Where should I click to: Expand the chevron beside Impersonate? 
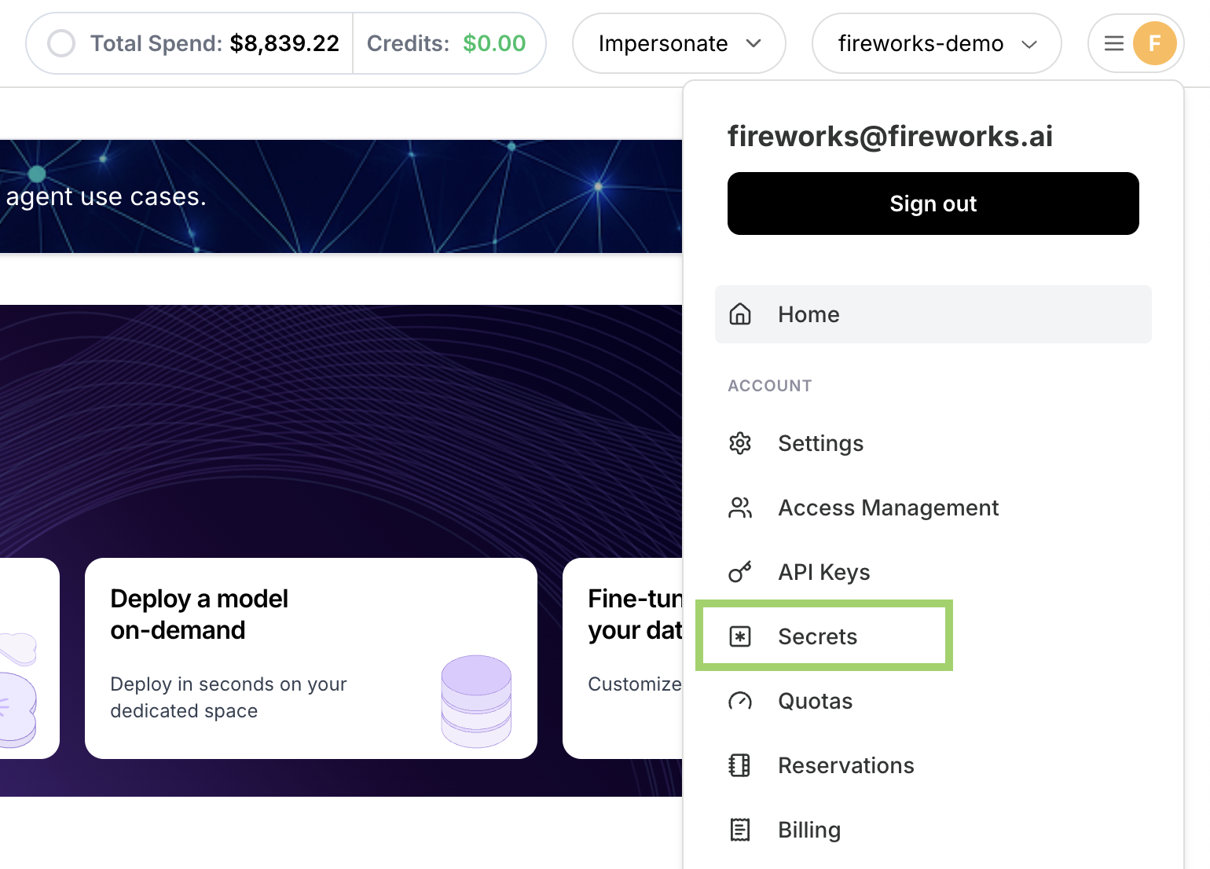tap(753, 43)
